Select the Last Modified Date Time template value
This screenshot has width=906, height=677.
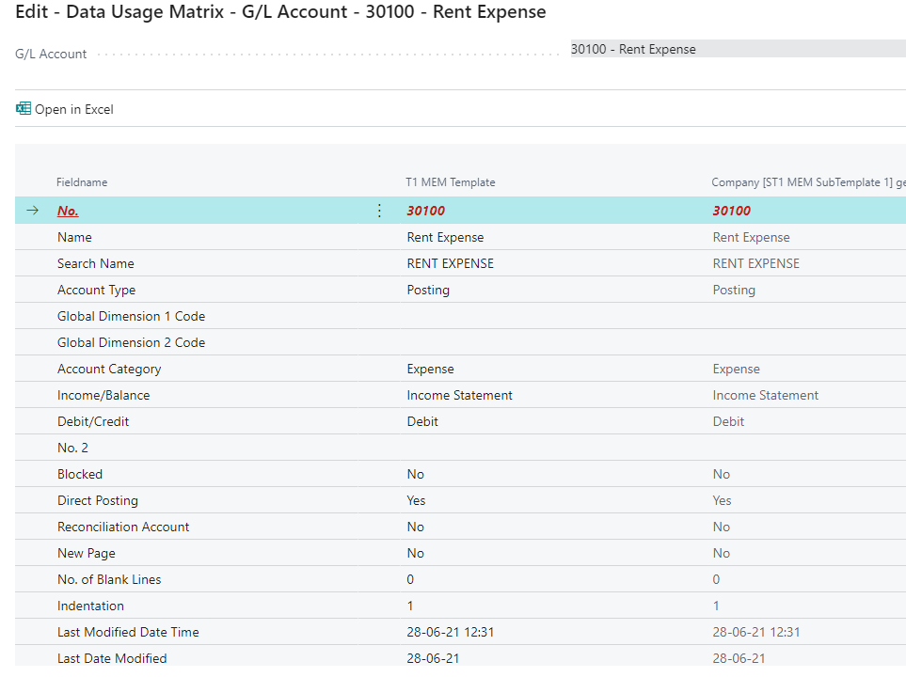450,632
